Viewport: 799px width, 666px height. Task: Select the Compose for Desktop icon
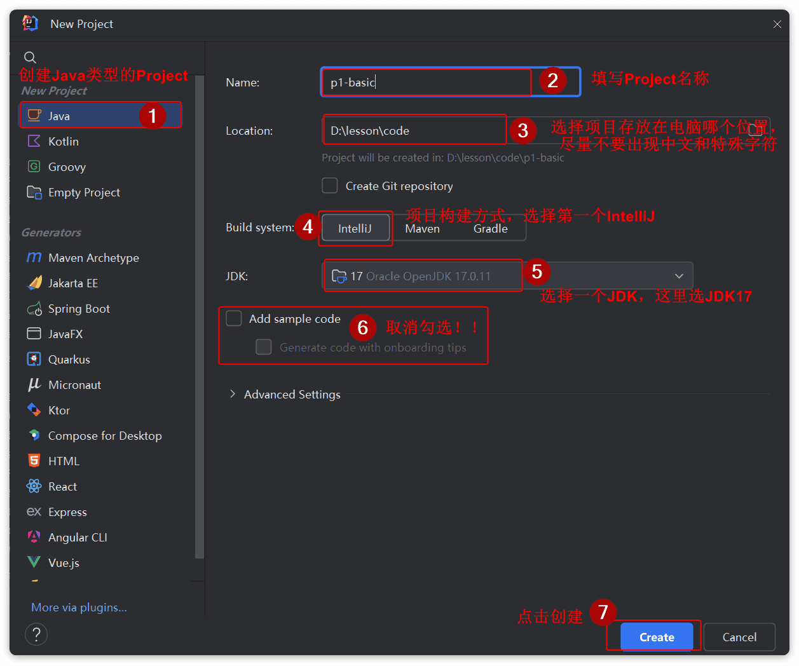(x=34, y=435)
